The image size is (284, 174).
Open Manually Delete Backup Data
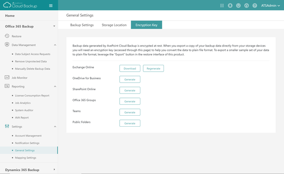32,69
